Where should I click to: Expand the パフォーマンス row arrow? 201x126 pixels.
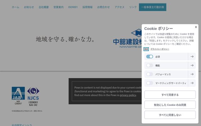point(192,74)
